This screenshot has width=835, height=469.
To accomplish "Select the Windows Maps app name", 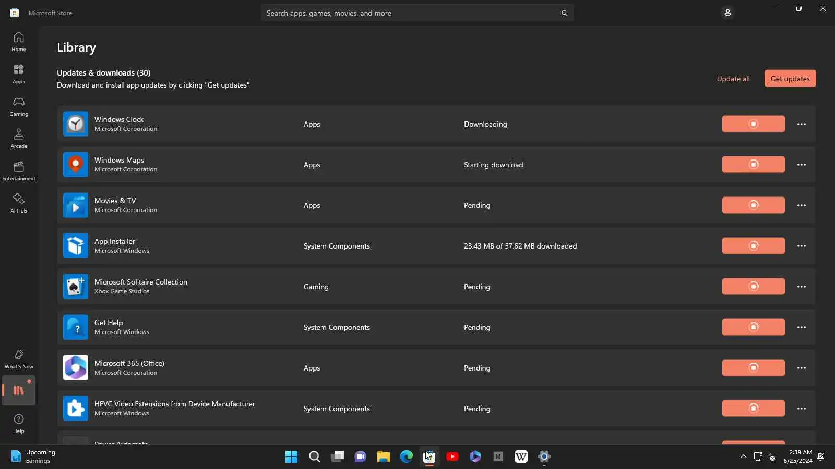I will 119,160.
